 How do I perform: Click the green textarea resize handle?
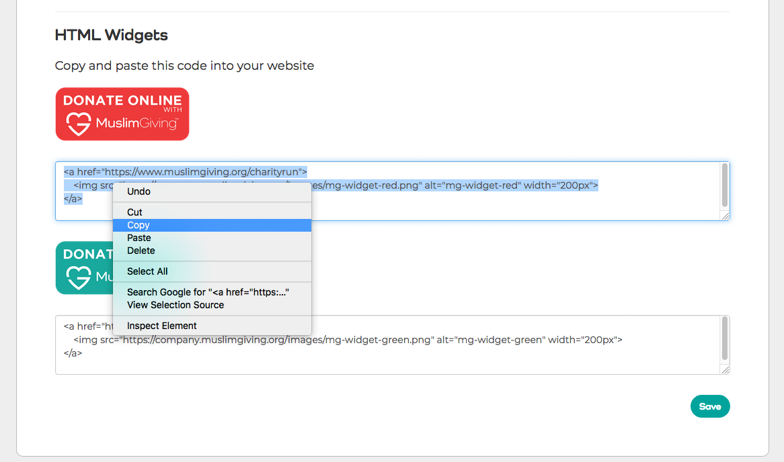[725, 369]
